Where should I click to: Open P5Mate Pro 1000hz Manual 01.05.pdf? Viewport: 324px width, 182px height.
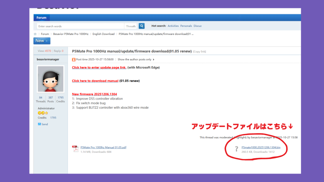[103, 147]
